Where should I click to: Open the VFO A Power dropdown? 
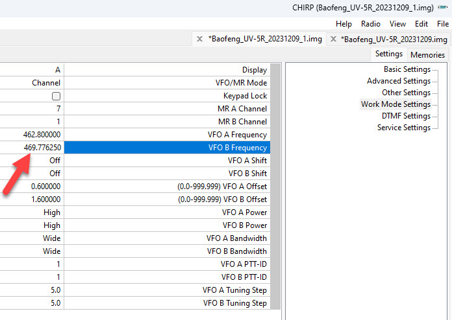click(x=32, y=212)
